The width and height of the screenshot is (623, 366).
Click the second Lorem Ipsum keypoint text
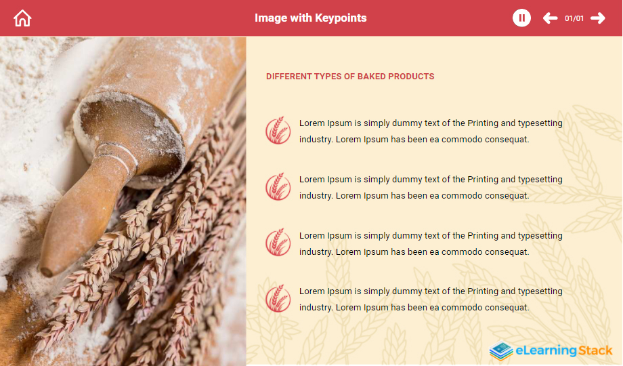[x=431, y=187]
